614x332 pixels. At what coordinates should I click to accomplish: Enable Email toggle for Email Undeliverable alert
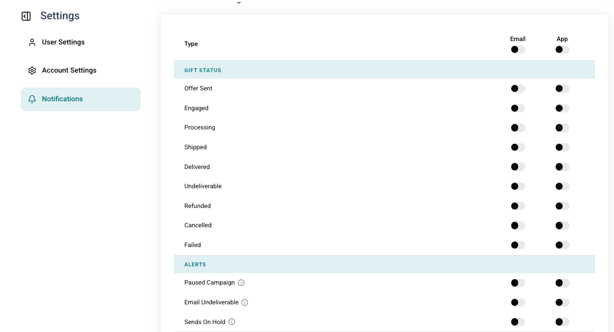tap(518, 302)
